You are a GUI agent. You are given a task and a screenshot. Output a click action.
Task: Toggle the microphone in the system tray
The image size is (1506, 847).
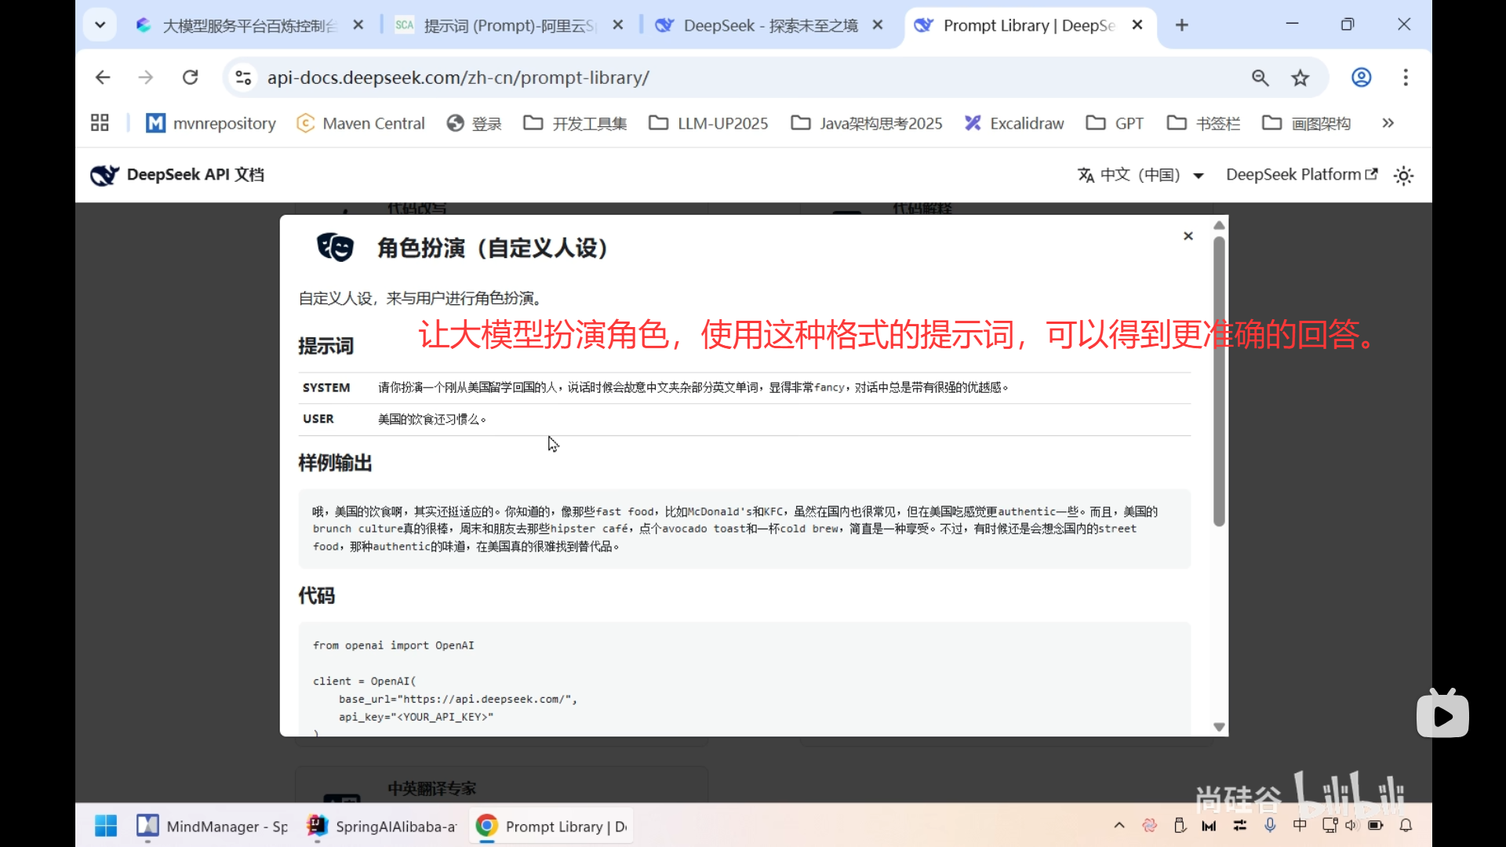click(1271, 825)
